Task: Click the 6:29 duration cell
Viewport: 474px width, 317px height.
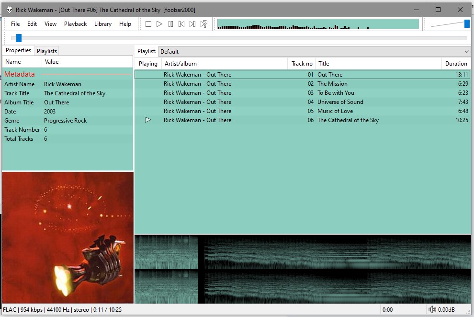Action: point(463,84)
